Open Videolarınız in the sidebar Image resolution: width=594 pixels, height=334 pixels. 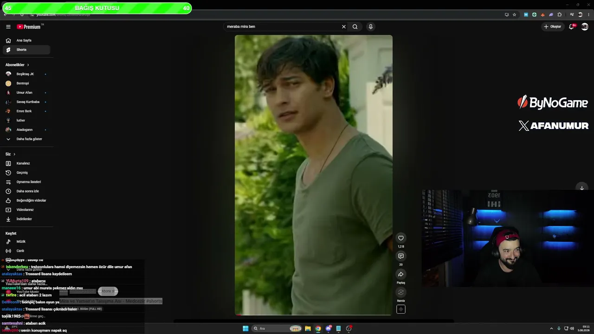click(x=26, y=210)
